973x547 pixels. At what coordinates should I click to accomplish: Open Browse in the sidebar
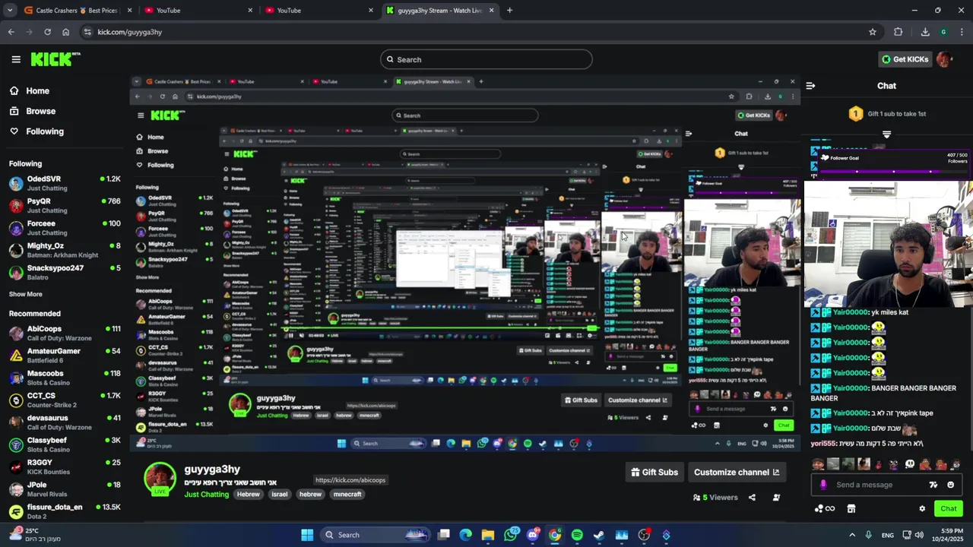32,111
